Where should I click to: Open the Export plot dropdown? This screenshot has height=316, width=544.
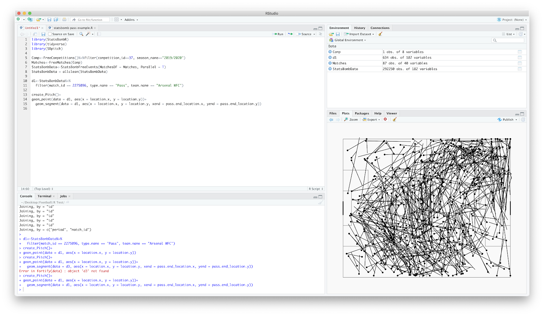pos(371,119)
